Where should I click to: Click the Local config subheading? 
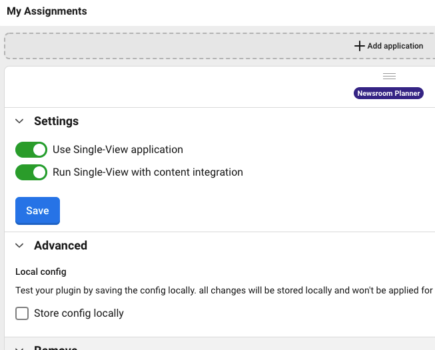(x=41, y=271)
